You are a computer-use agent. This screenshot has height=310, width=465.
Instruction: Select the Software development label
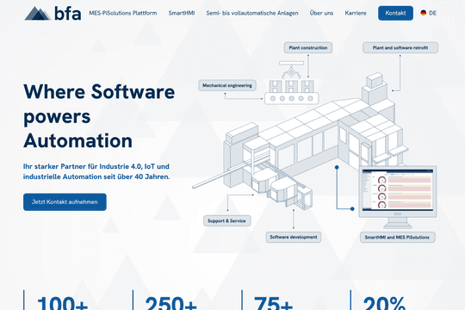(294, 237)
